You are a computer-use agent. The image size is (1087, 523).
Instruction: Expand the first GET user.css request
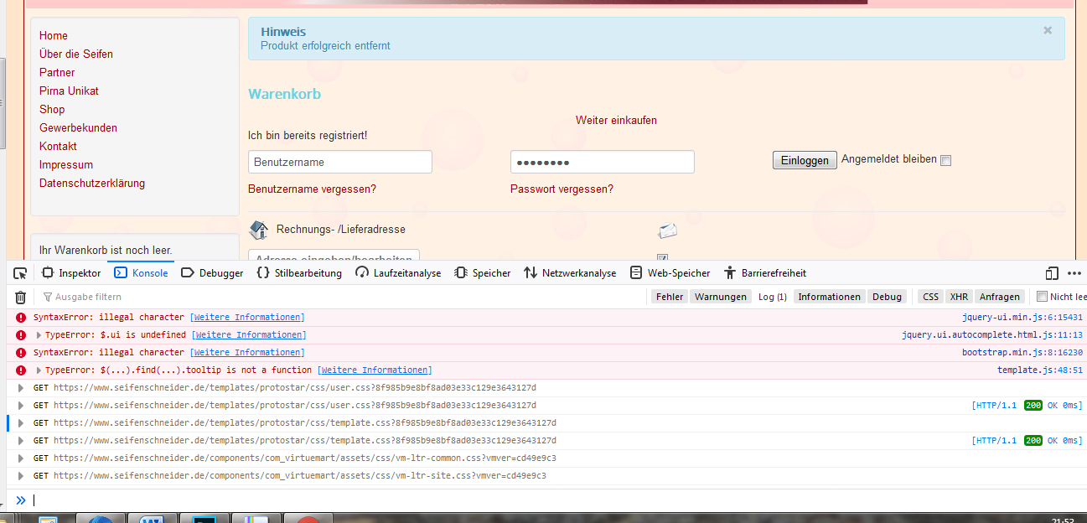coord(22,388)
